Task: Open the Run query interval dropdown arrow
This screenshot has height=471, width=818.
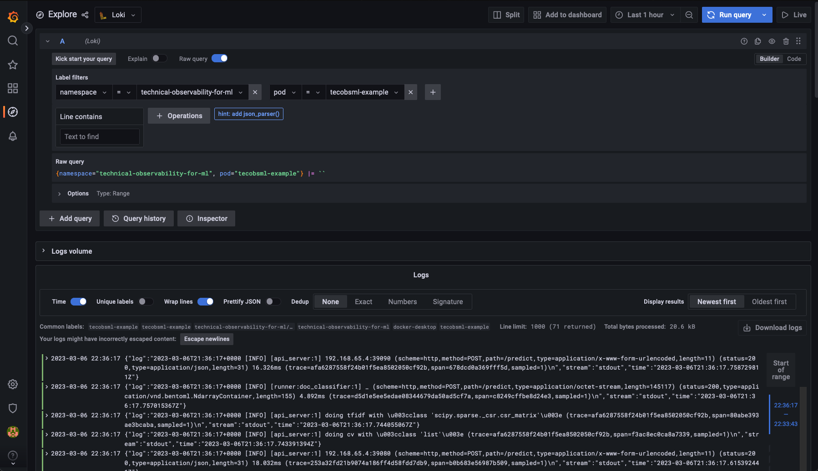Action: pyautogui.click(x=764, y=15)
